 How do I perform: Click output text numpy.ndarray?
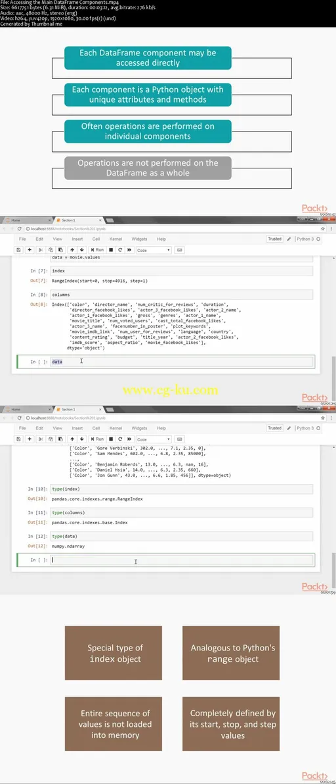(x=68, y=546)
